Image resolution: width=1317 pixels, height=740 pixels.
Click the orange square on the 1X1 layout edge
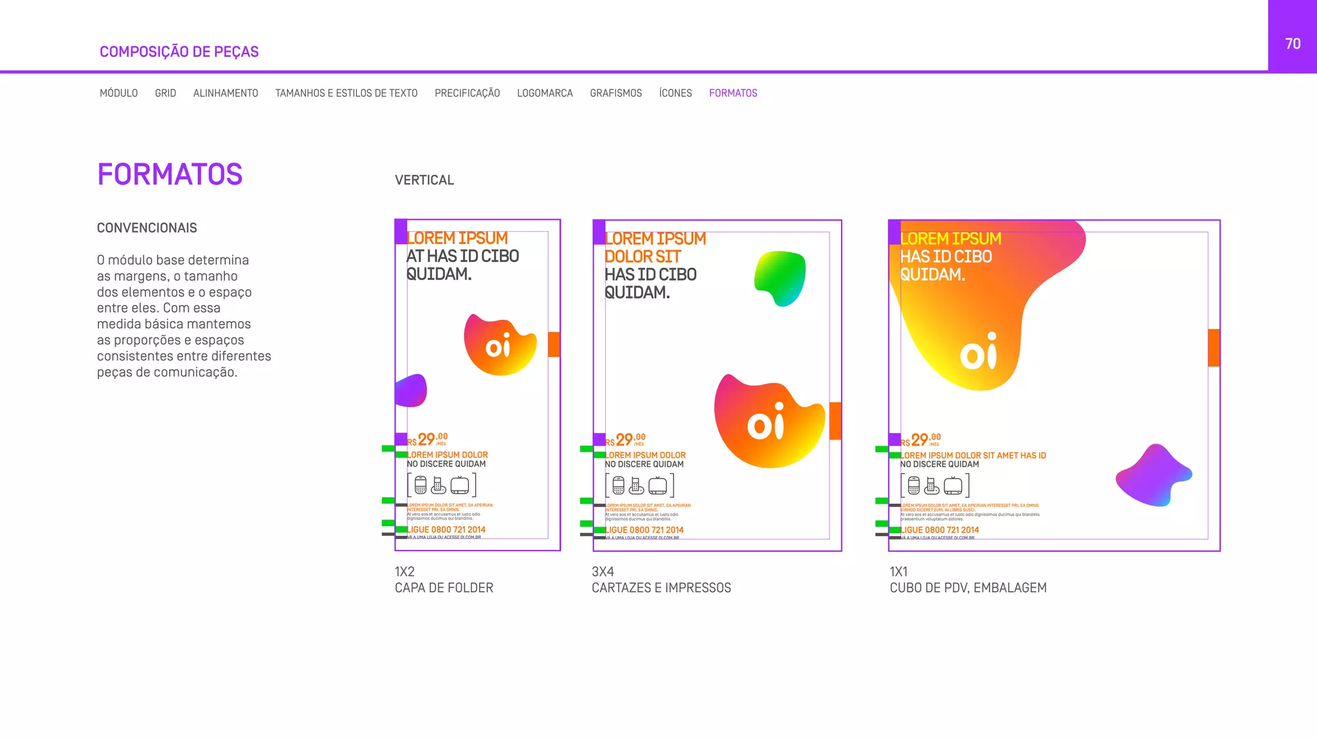click(1213, 348)
